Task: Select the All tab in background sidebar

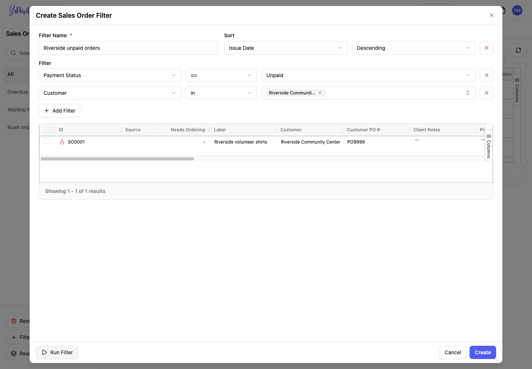Action: click(17, 74)
